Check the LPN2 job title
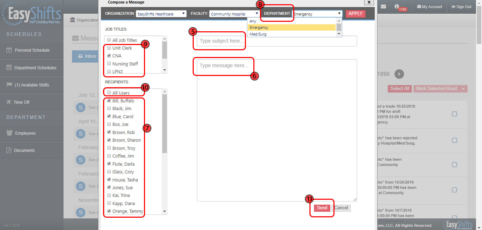Image resolution: width=482 pixels, height=230 pixels. (109, 71)
